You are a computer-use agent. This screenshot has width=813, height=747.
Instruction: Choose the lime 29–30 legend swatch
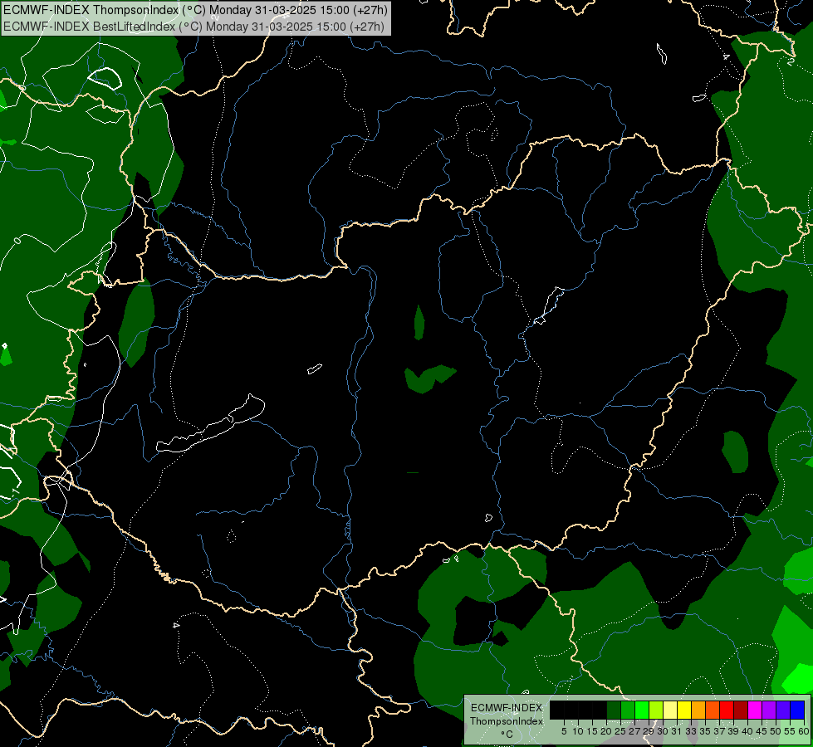[656, 710]
